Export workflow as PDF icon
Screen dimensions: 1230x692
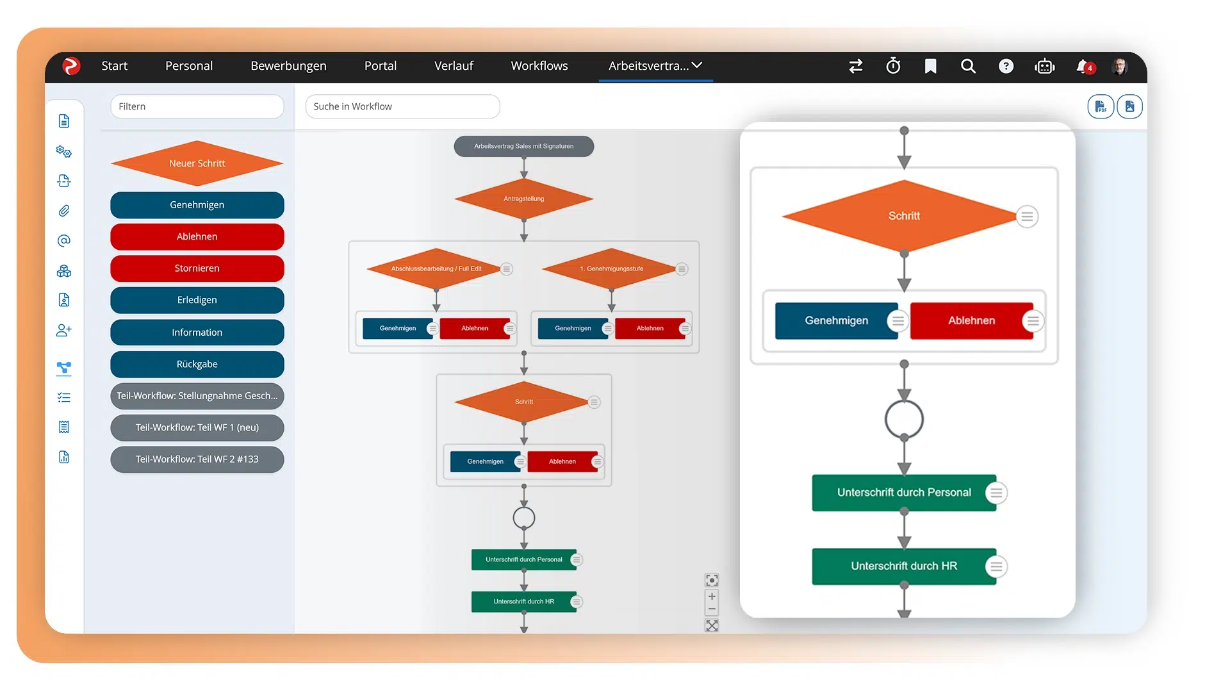tap(1100, 106)
